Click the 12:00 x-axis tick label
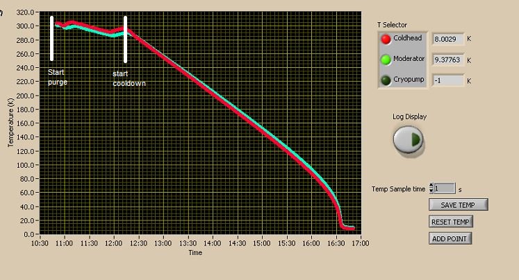 click(x=113, y=243)
